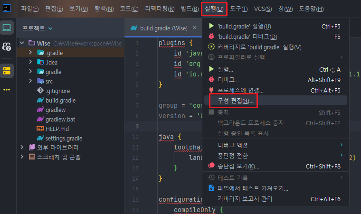Select the build.gradle (Wise) editor tab
The height and width of the screenshot is (214, 361).
(x=163, y=28)
